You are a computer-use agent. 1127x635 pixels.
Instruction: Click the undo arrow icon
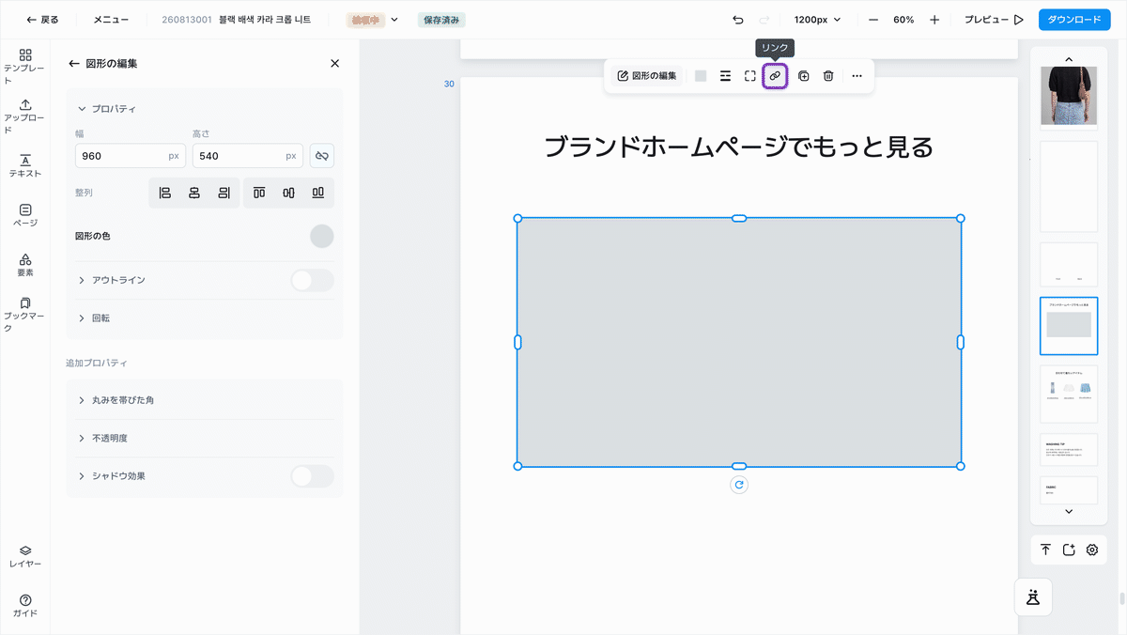click(x=738, y=20)
